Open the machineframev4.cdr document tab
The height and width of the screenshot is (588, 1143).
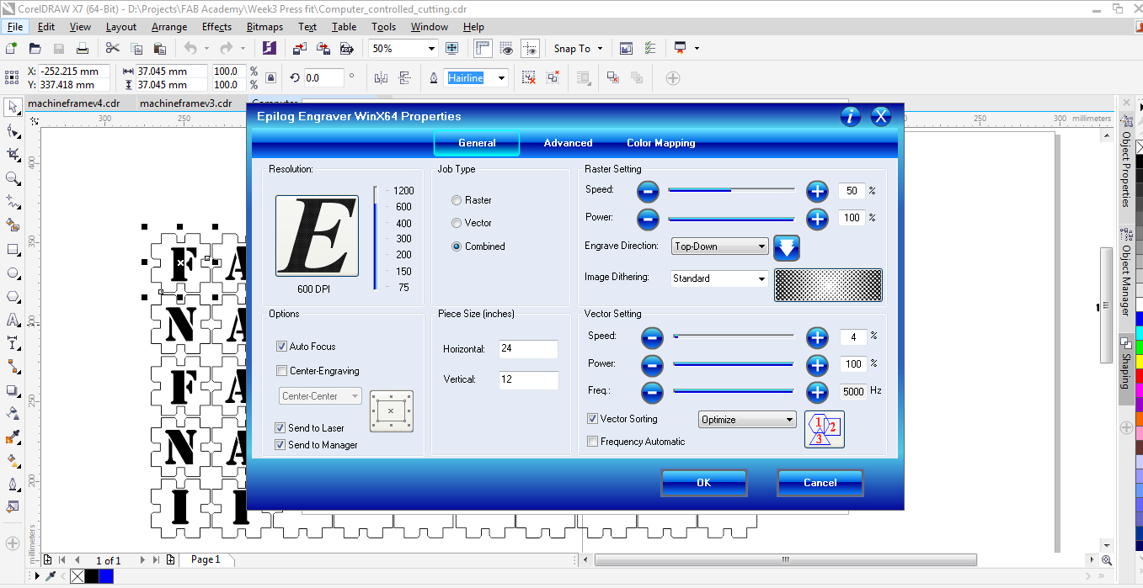tap(74, 103)
